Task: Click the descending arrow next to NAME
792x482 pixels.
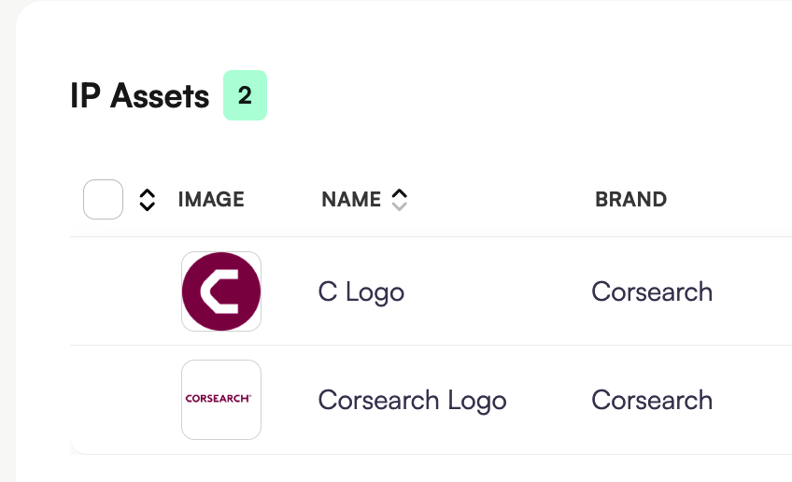Action: (x=400, y=206)
